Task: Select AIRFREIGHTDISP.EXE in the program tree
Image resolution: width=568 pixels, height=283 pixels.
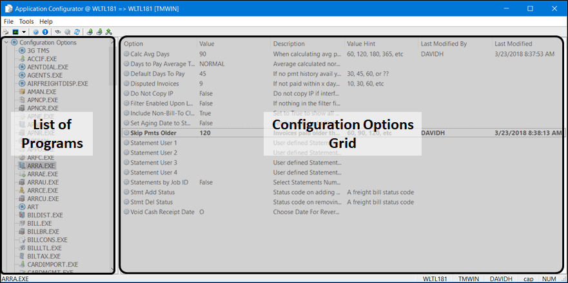Action: [x=57, y=84]
